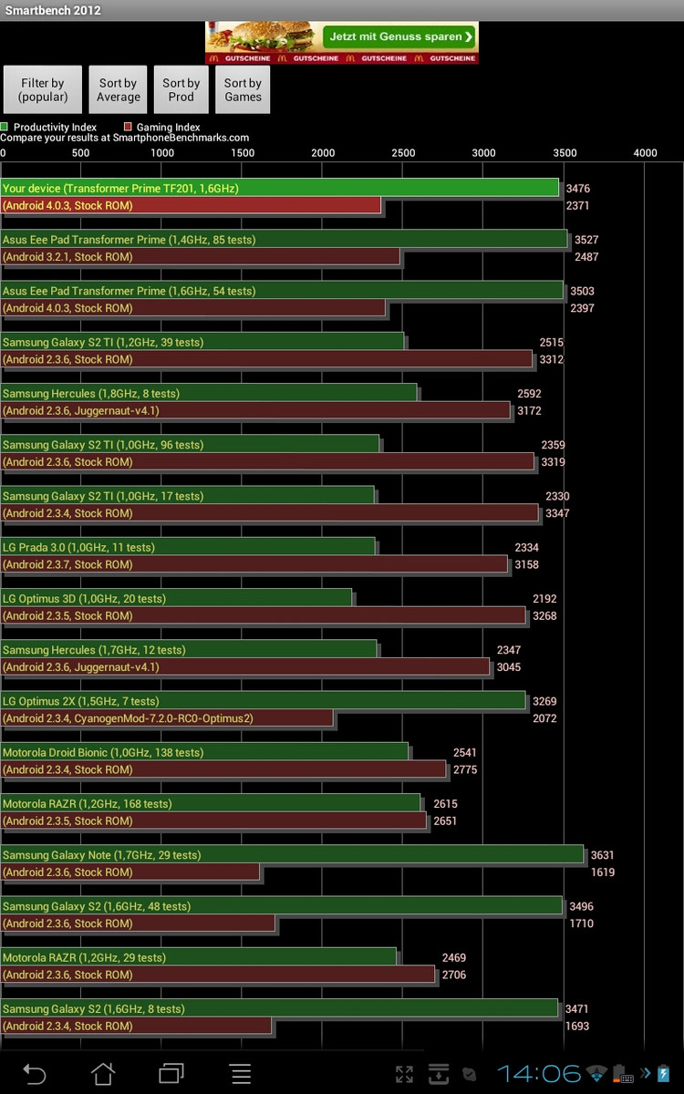Screen dimensions: 684x1094
Task: Select Samsung Galaxy S2 TI 1,0GHz 17 tests bar
Action: click(188, 495)
